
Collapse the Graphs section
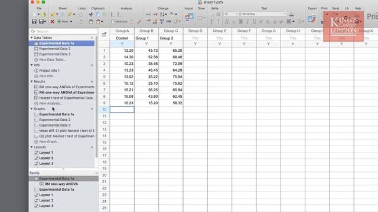31,109
